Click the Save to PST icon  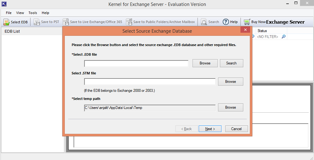pyautogui.click(x=37, y=22)
